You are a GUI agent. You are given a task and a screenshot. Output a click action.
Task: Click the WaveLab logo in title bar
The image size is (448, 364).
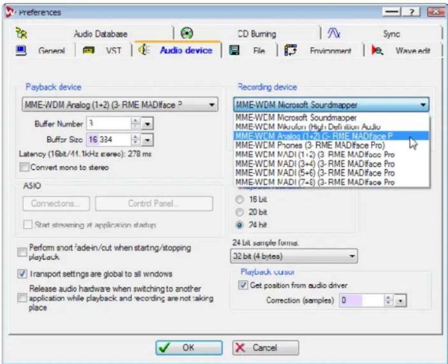[10, 12]
